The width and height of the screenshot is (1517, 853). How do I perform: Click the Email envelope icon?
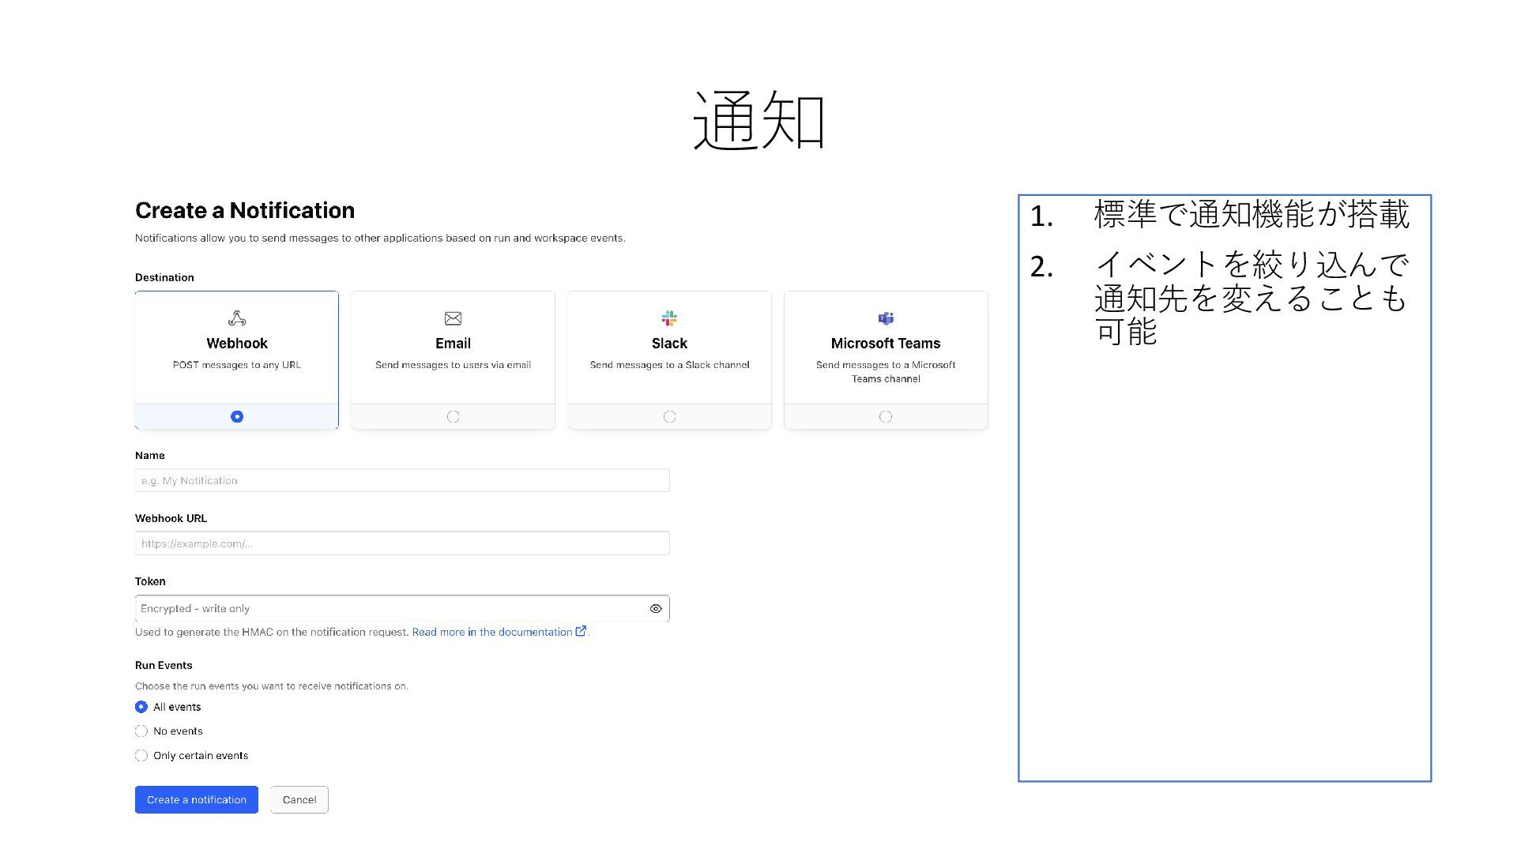(453, 318)
